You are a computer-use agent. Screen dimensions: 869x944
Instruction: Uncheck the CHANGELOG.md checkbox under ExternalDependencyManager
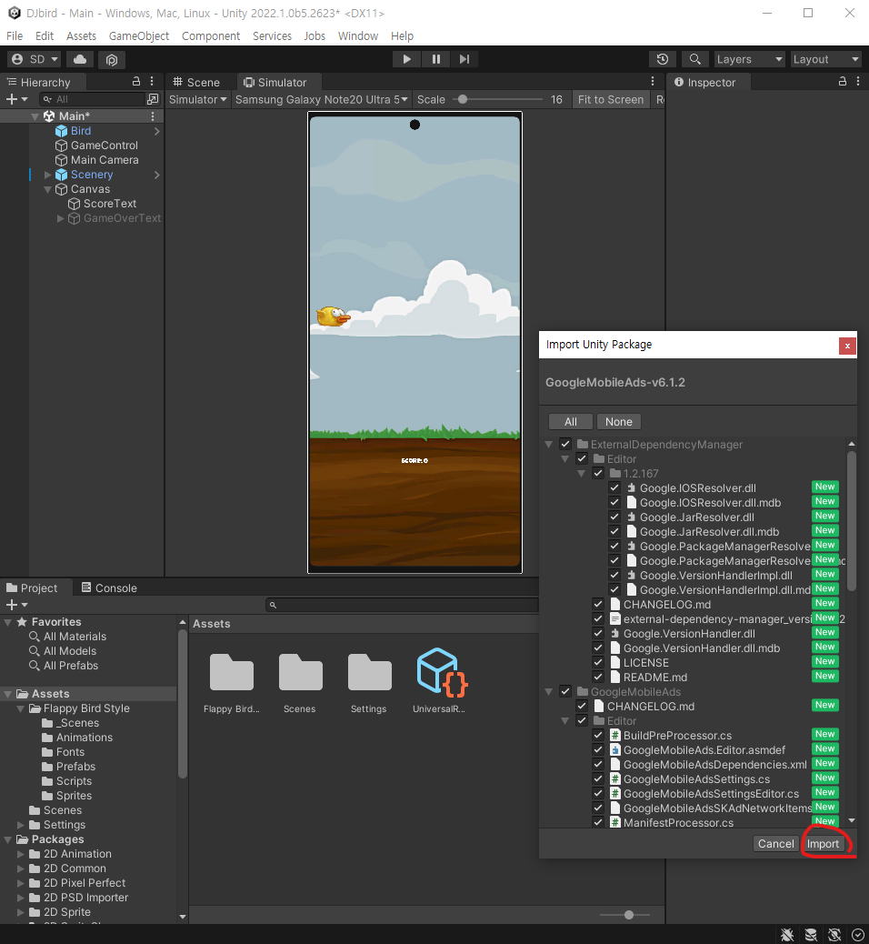click(597, 605)
